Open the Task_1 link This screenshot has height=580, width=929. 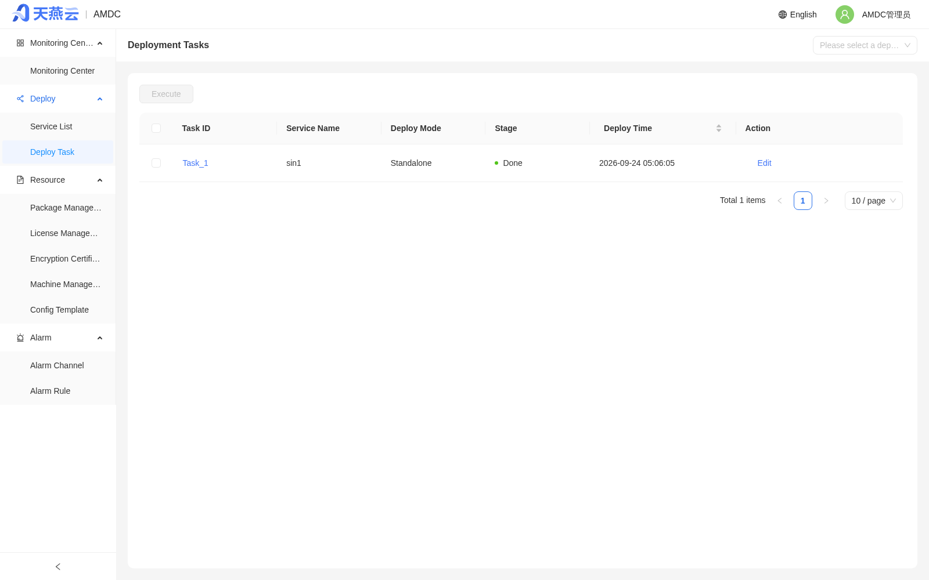[195, 163]
